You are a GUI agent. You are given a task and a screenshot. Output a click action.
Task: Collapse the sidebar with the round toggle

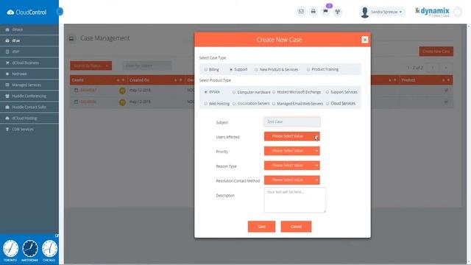(60, 12)
